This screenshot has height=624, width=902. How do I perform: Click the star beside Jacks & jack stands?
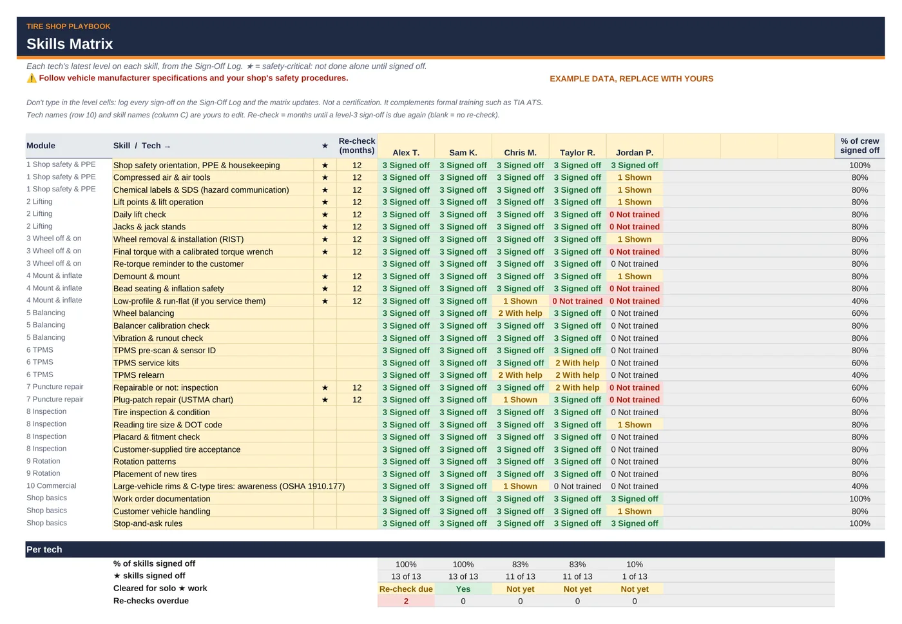pos(325,227)
